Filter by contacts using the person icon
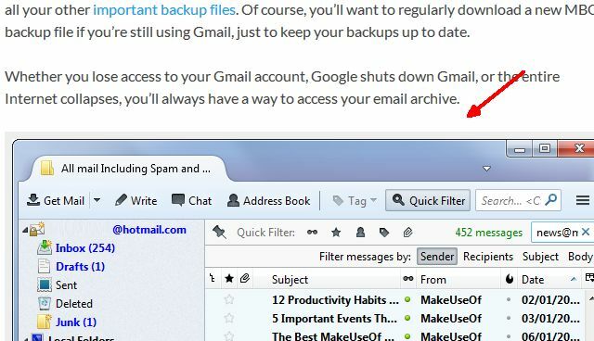Screen dimensions: 594x341 (360, 233)
